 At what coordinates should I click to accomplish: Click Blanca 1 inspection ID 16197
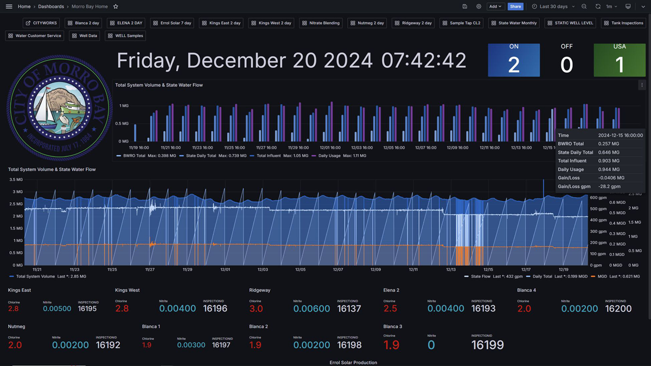point(221,345)
